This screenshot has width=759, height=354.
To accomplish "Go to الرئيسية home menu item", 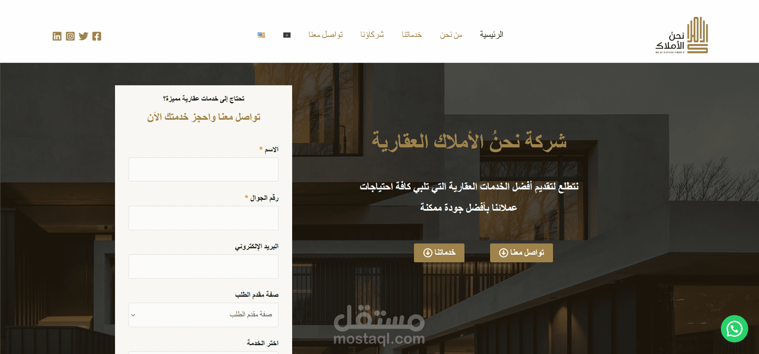I will tap(491, 35).
